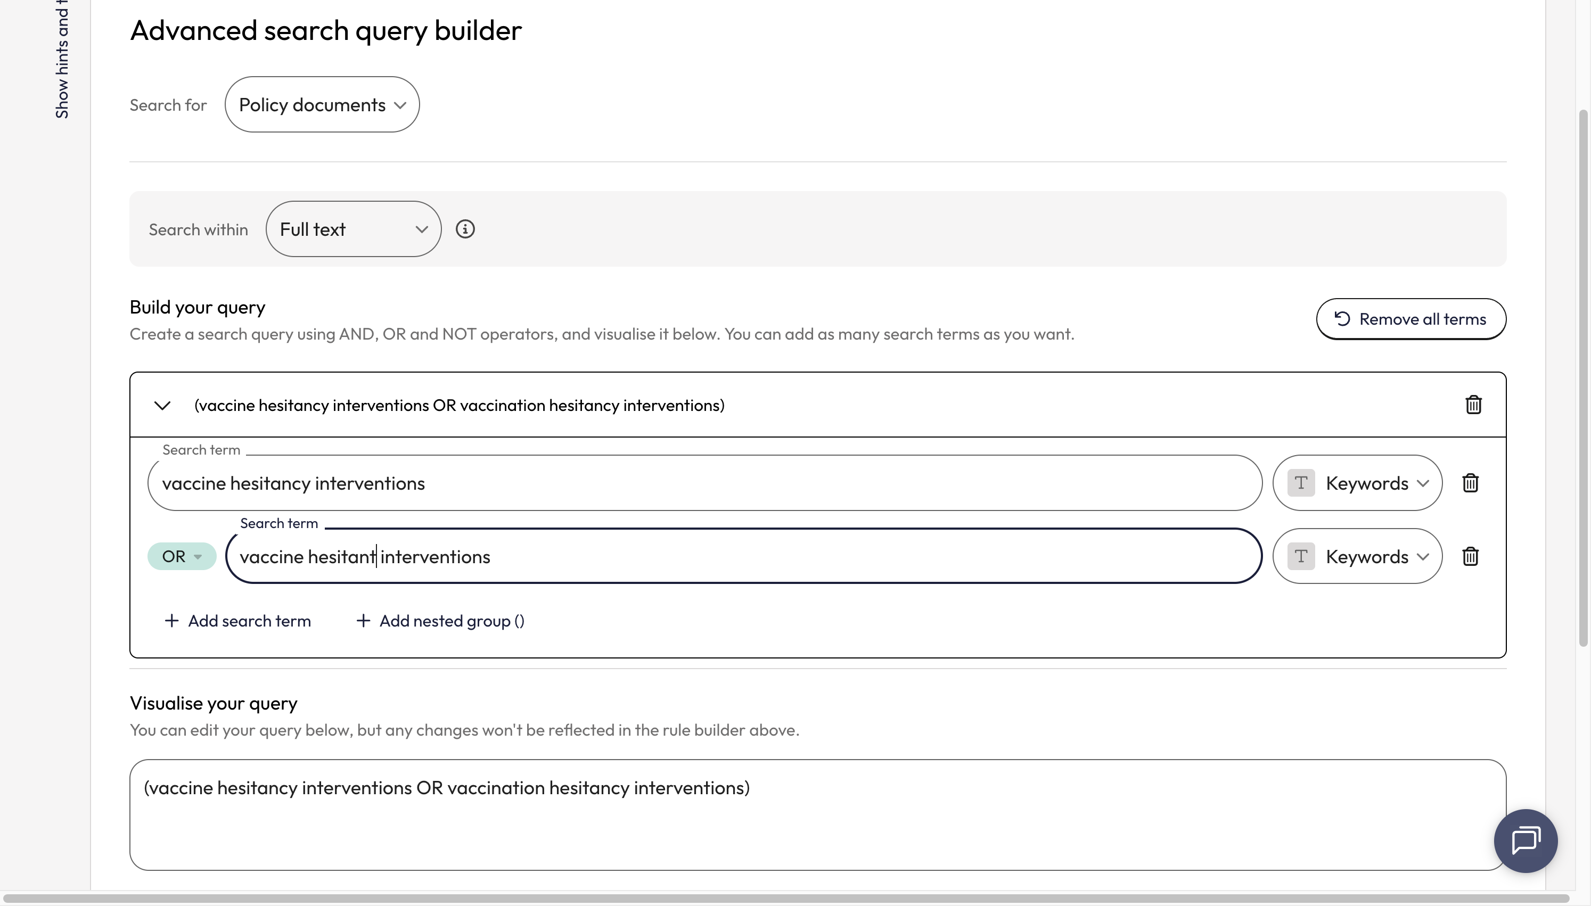Open the chat support widget
The width and height of the screenshot is (1591, 906).
point(1525,841)
